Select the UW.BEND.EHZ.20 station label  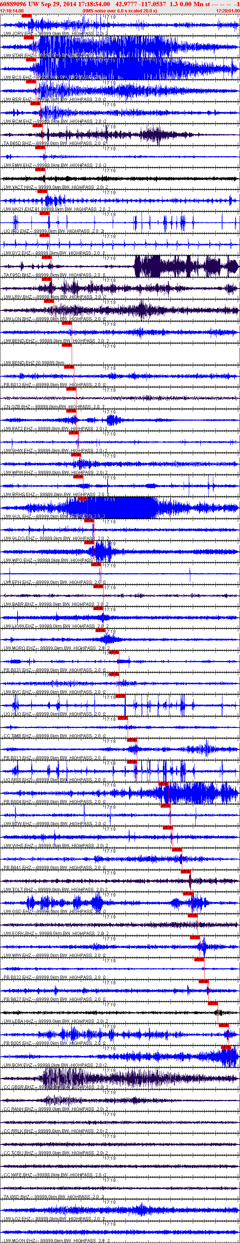point(34,363)
